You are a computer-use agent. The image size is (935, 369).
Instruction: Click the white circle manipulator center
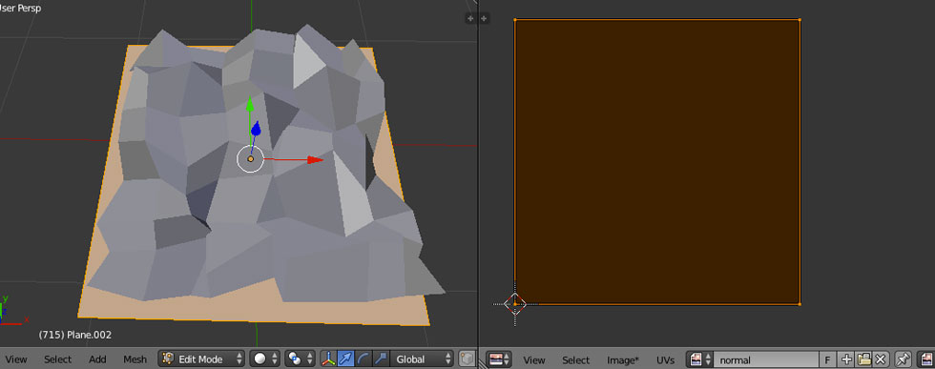(250, 159)
